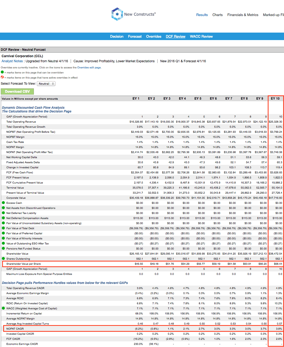Click green dot beside Fair Value of Preferred Capital
Image resolution: width=284 pixels, height=347 pixels.
coord(3,233)
